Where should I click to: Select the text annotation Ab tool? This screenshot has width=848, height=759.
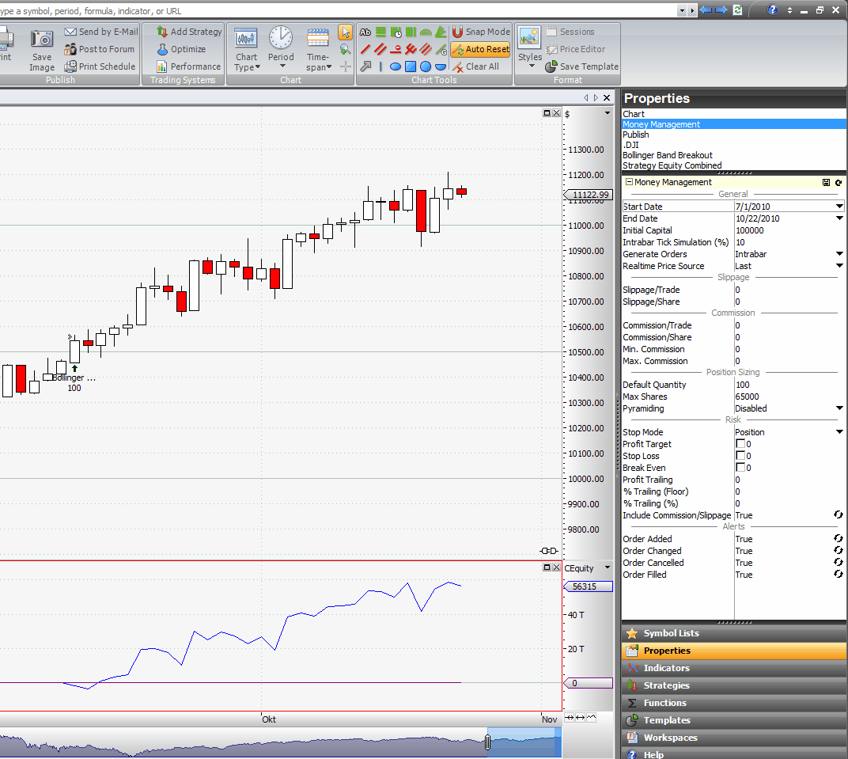(x=365, y=32)
